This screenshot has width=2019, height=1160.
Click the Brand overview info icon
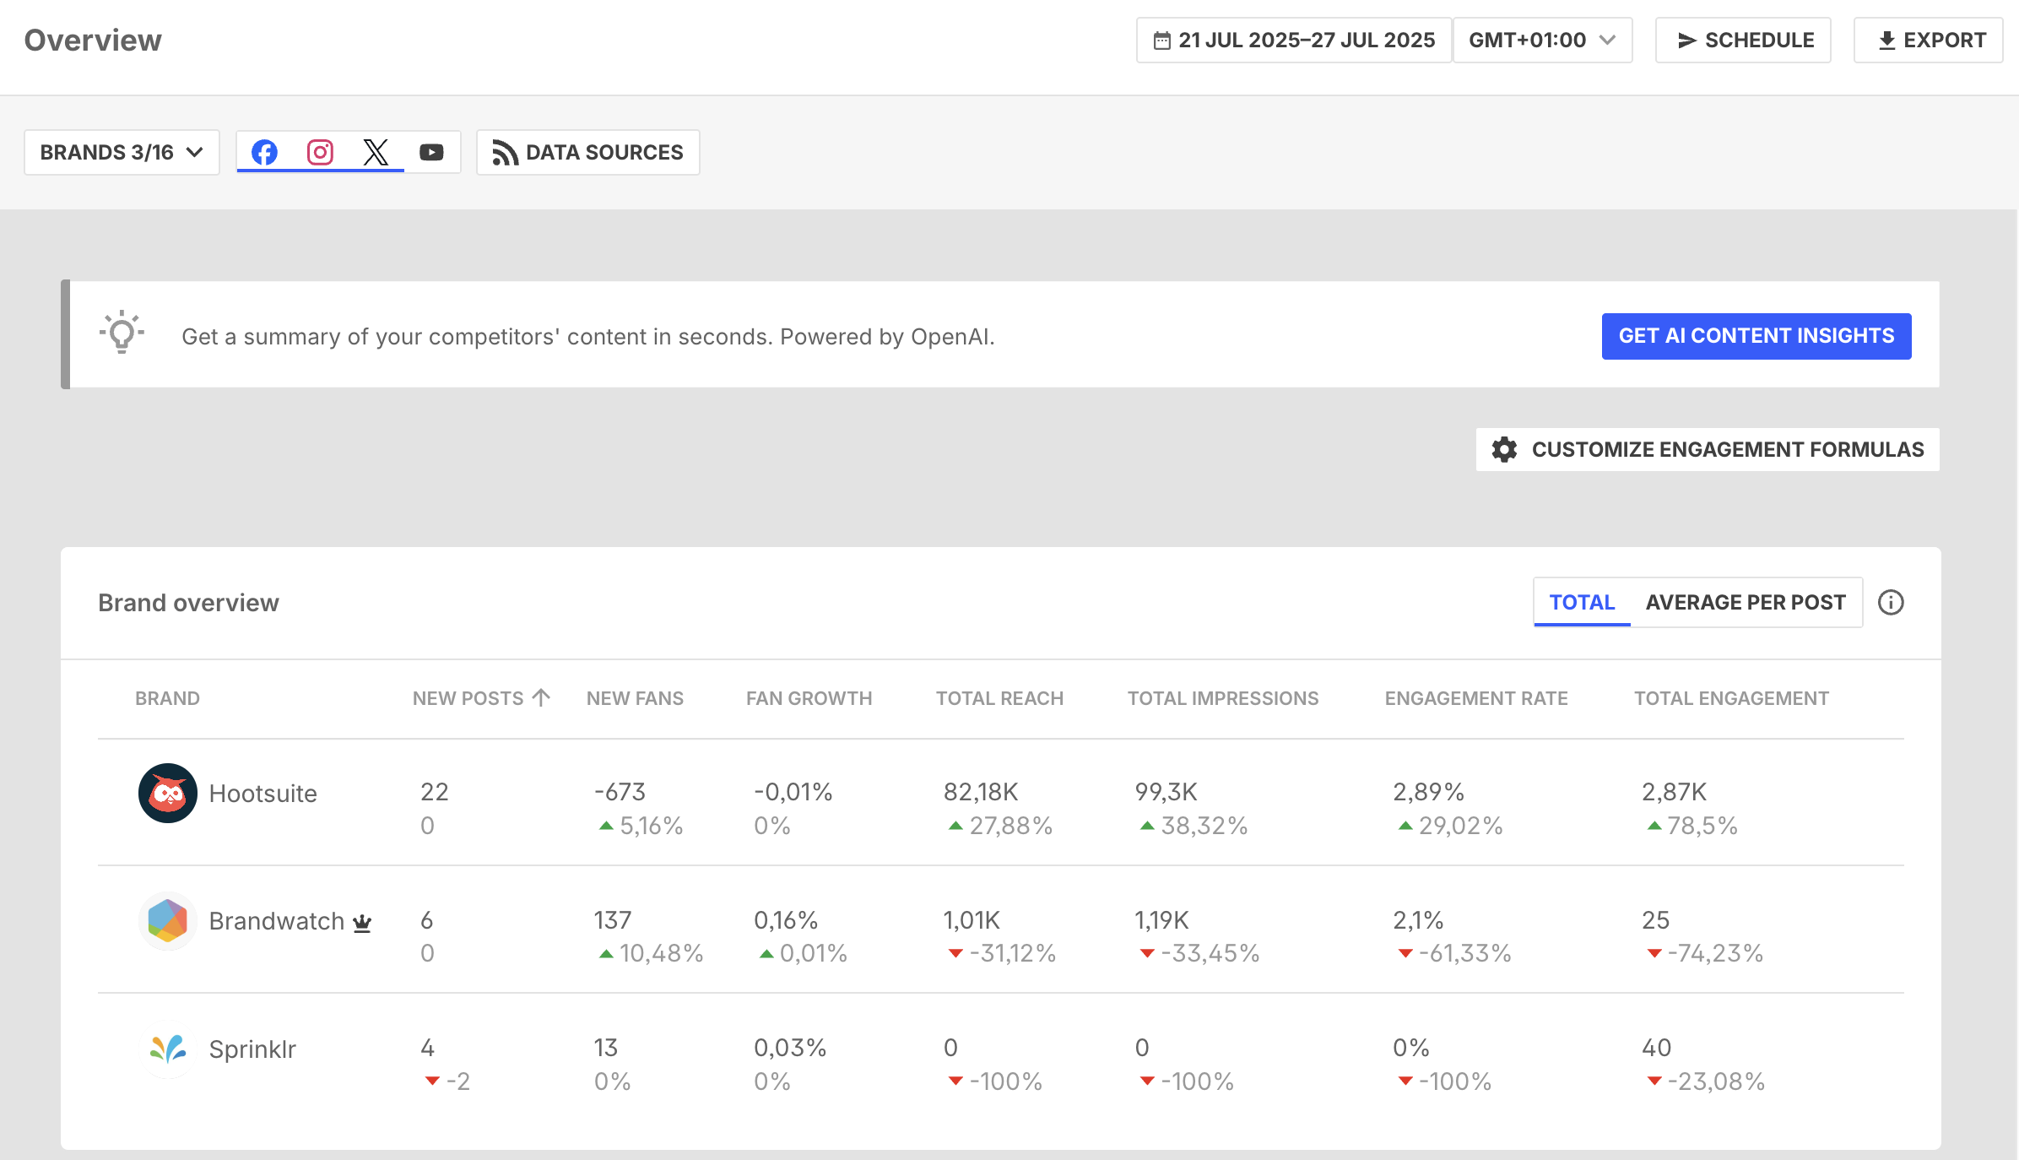point(1891,602)
